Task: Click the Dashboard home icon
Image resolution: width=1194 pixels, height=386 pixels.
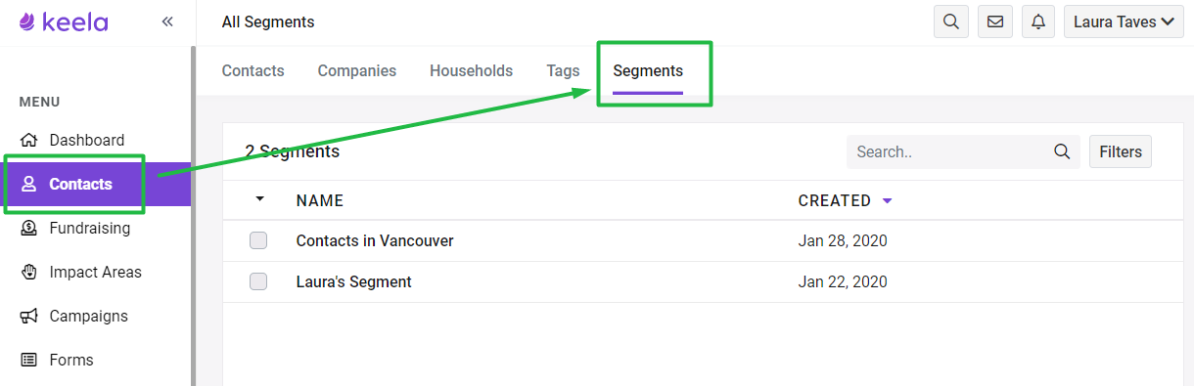Action: pyautogui.click(x=29, y=140)
